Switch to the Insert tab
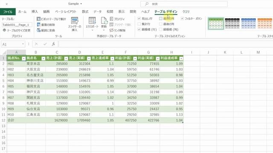Screen dimensions: 273x153 [x=35, y=11]
